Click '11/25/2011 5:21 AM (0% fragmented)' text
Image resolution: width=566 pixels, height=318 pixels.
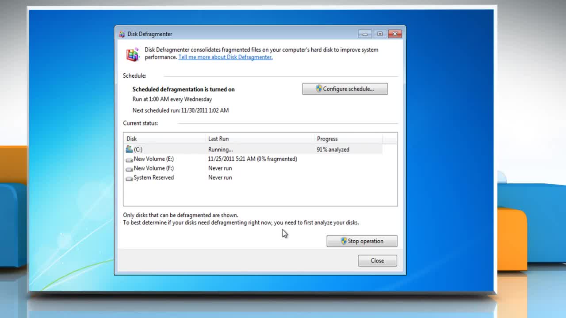(252, 159)
